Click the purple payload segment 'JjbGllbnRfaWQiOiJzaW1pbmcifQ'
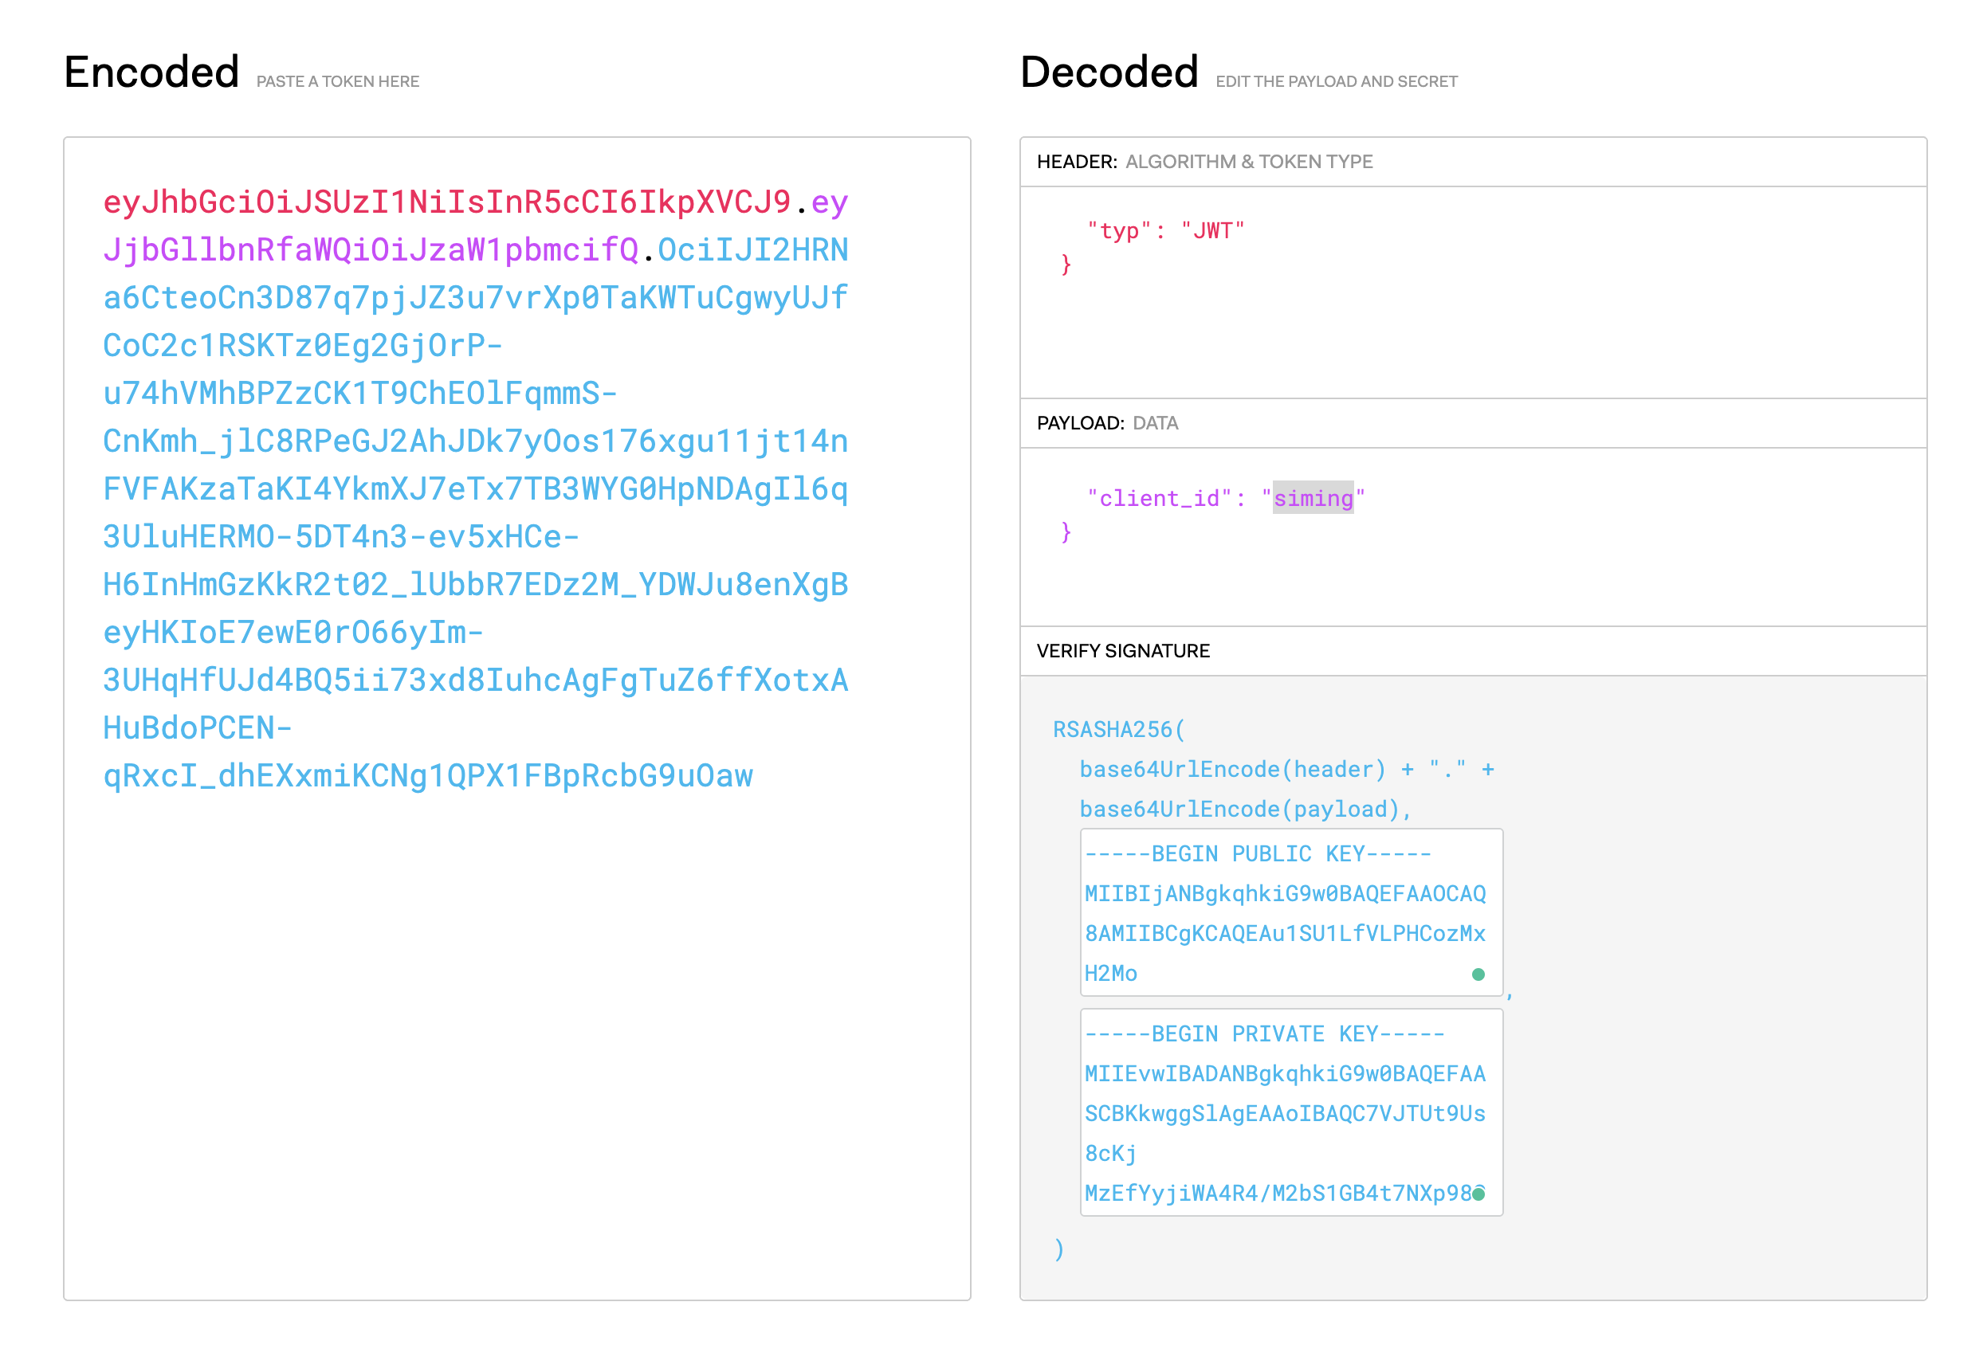The width and height of the screenshot is (1983, 1345). pos(371,250)
